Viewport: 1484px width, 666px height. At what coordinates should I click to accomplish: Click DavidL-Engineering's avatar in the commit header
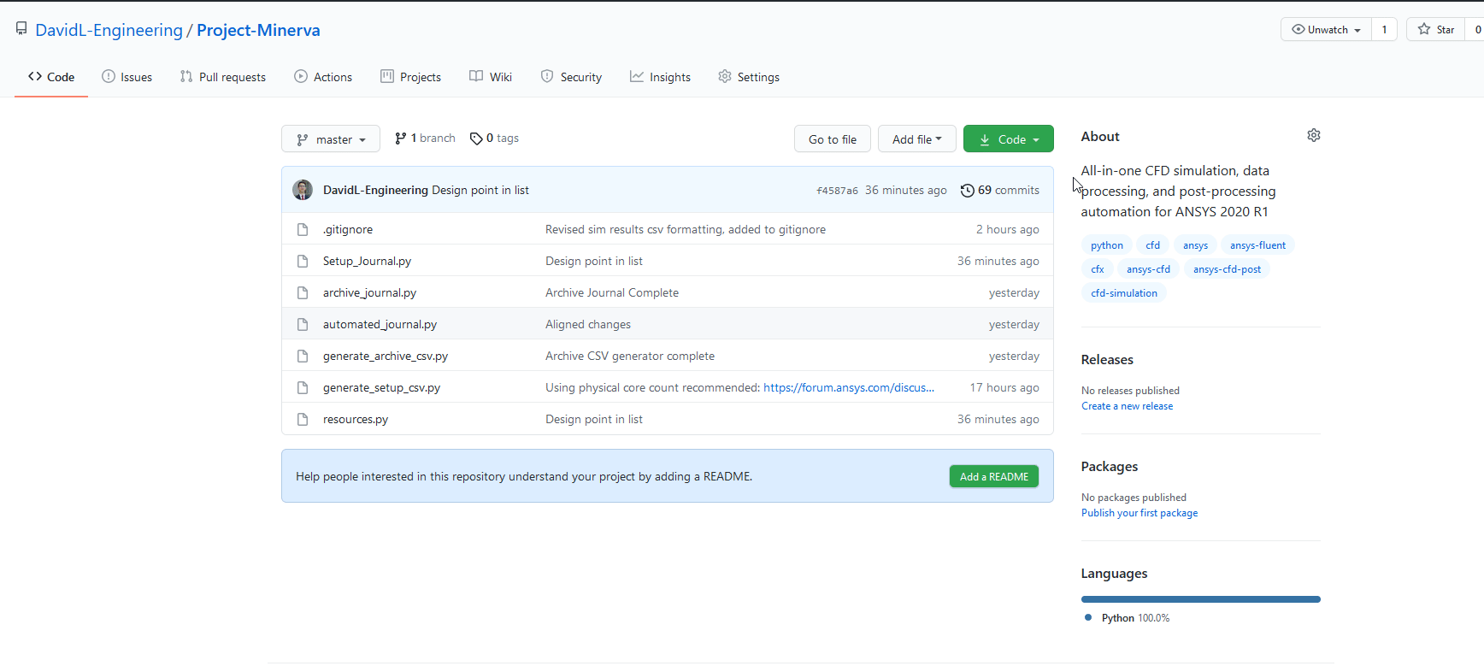303,190
